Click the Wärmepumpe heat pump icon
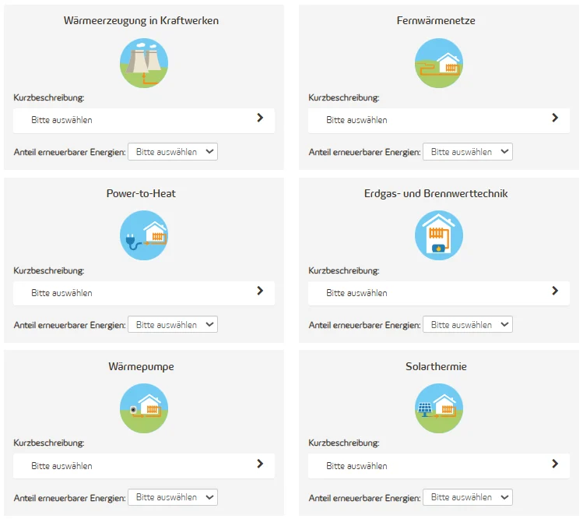583x519 pixels. point(143,408)
